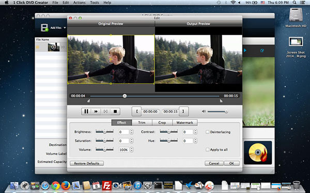Switch to the Trim tab
This screenshot has width=310, height=193.
pyautogui.click(x=142, y=122)
